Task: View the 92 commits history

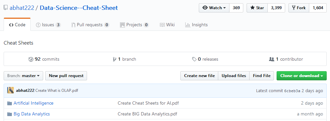Action: point(44,59)
